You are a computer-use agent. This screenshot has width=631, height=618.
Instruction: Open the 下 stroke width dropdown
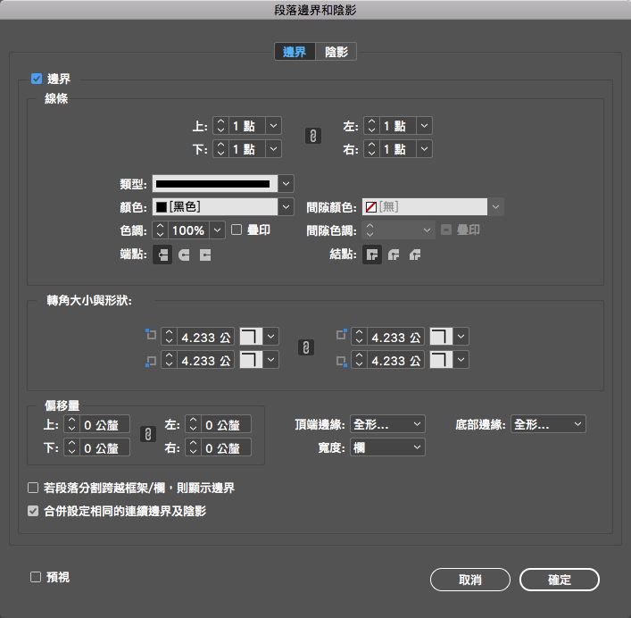click(x=273, y=149)
